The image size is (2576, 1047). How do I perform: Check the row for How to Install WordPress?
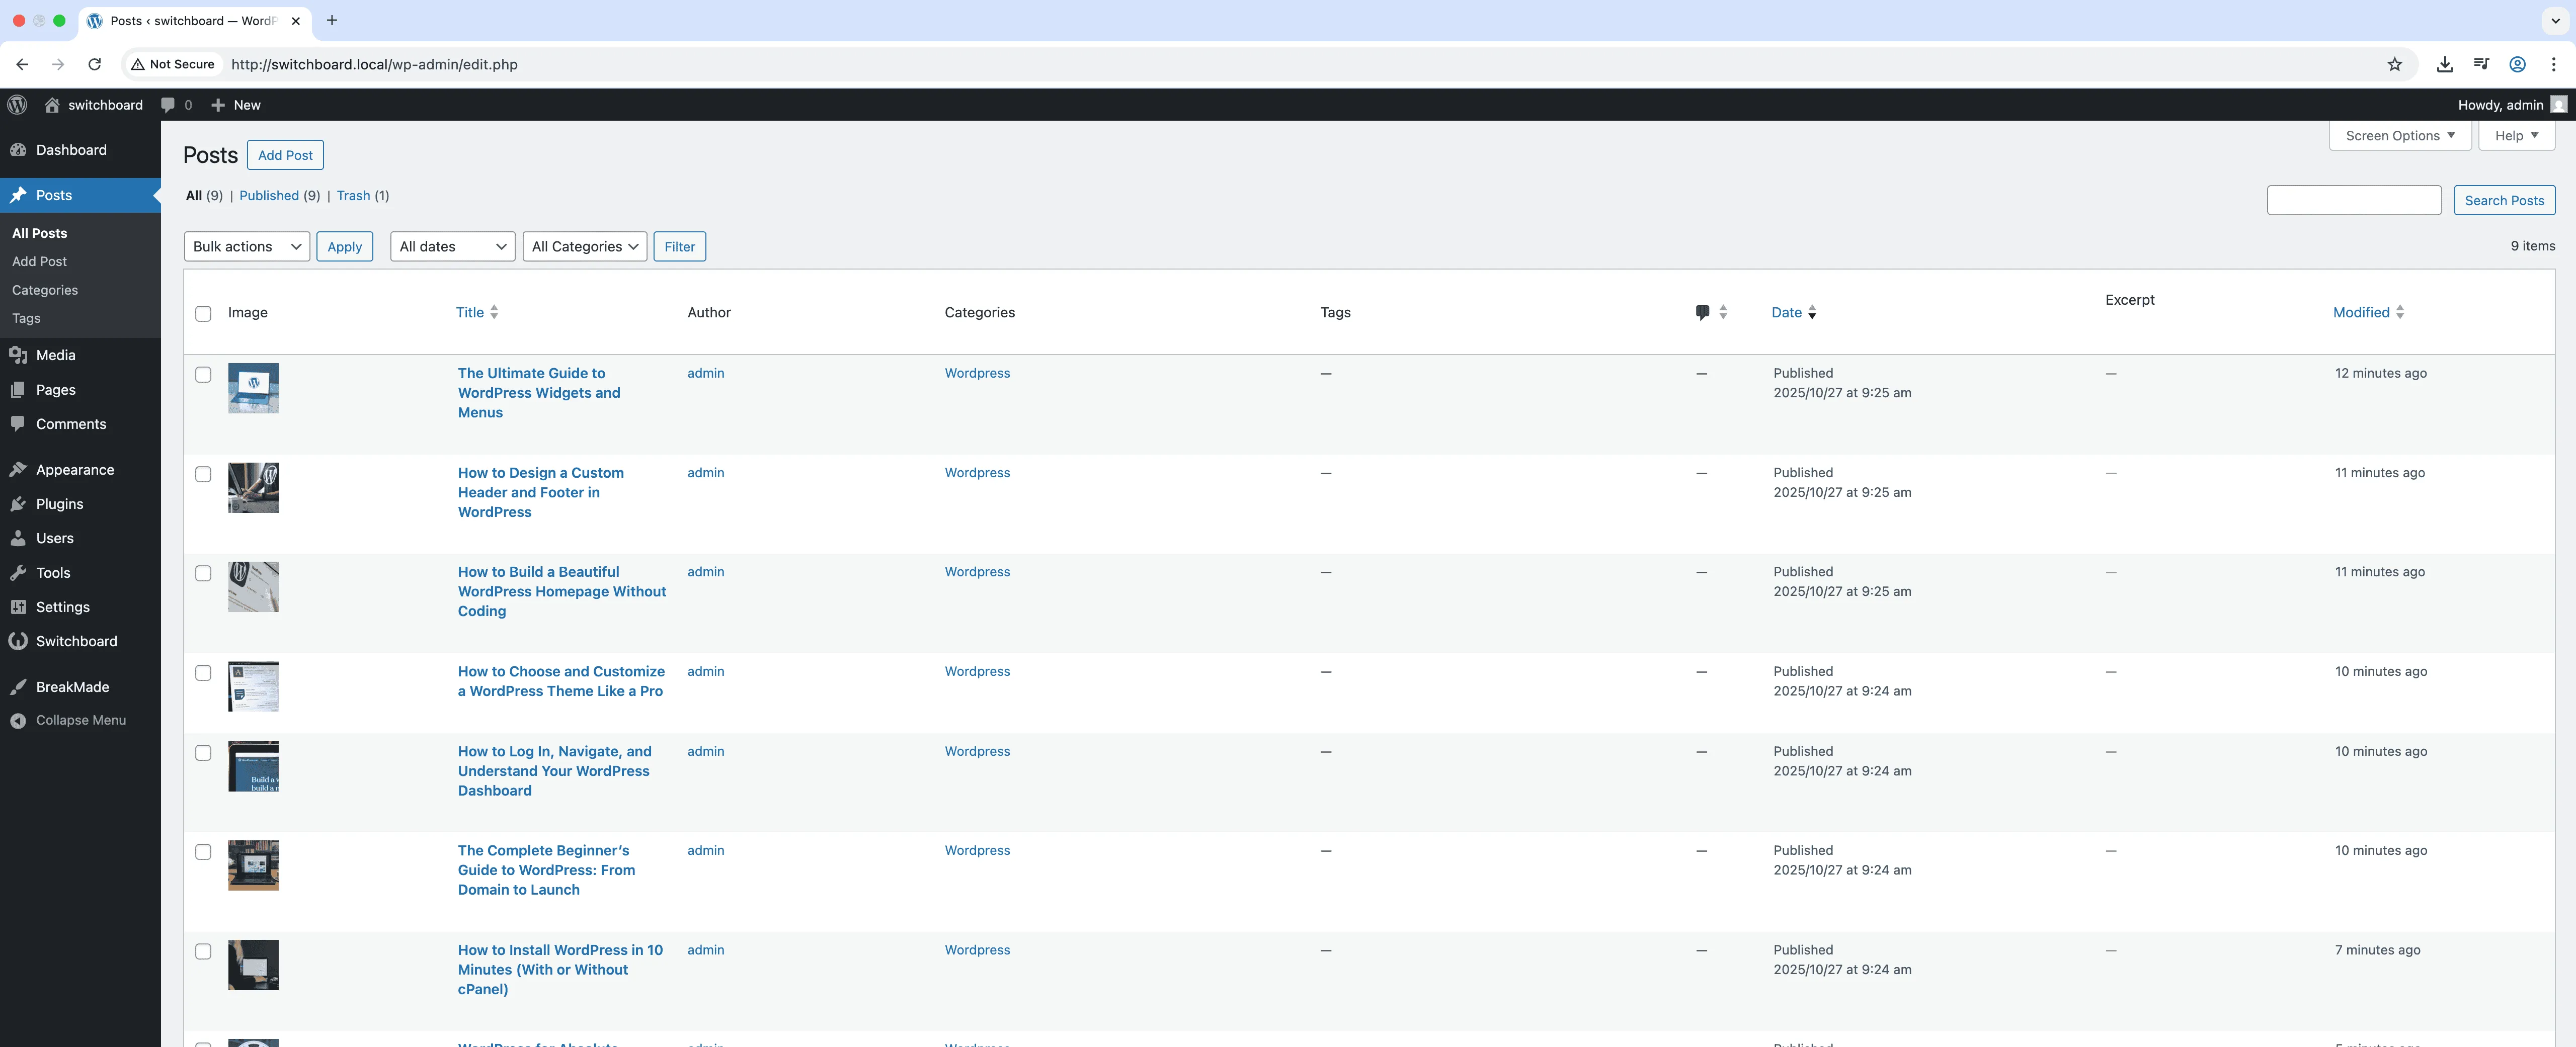pos(203,952)
